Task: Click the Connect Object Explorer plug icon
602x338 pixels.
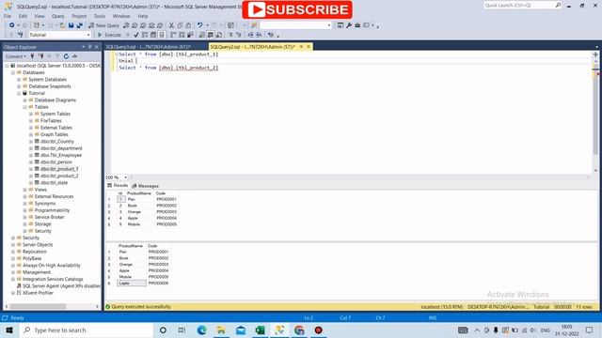Action: click(x=32, y=56)
